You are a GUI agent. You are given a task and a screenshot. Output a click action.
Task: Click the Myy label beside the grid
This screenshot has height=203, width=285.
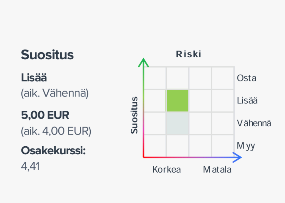point(246,146)
